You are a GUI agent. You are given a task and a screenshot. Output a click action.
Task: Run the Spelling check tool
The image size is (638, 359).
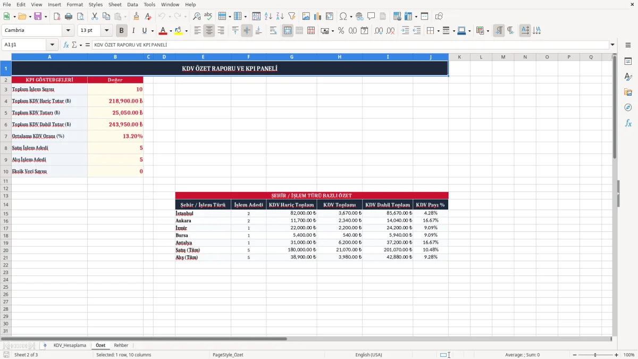[208, 16]
